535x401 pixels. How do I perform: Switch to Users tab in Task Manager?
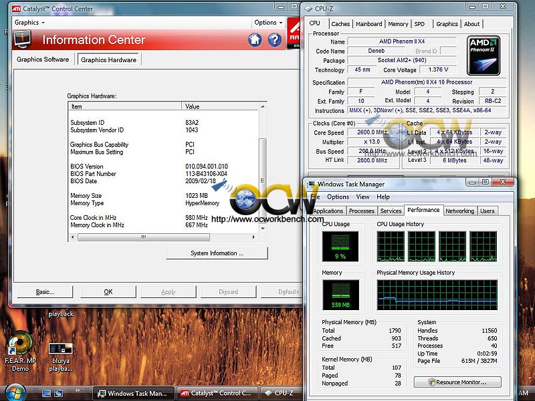click(x=488, y=211)
